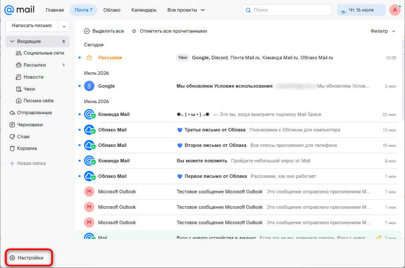Click the orange Рассылки envelope icon in the message list

point(89,58)
